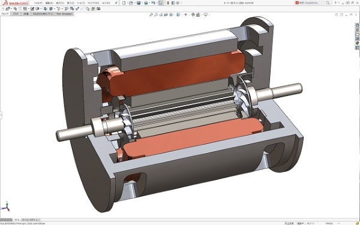Click the Apply Scene icon in view toolbar
This screenshot has height=225, width=360.
click(198, 14)
